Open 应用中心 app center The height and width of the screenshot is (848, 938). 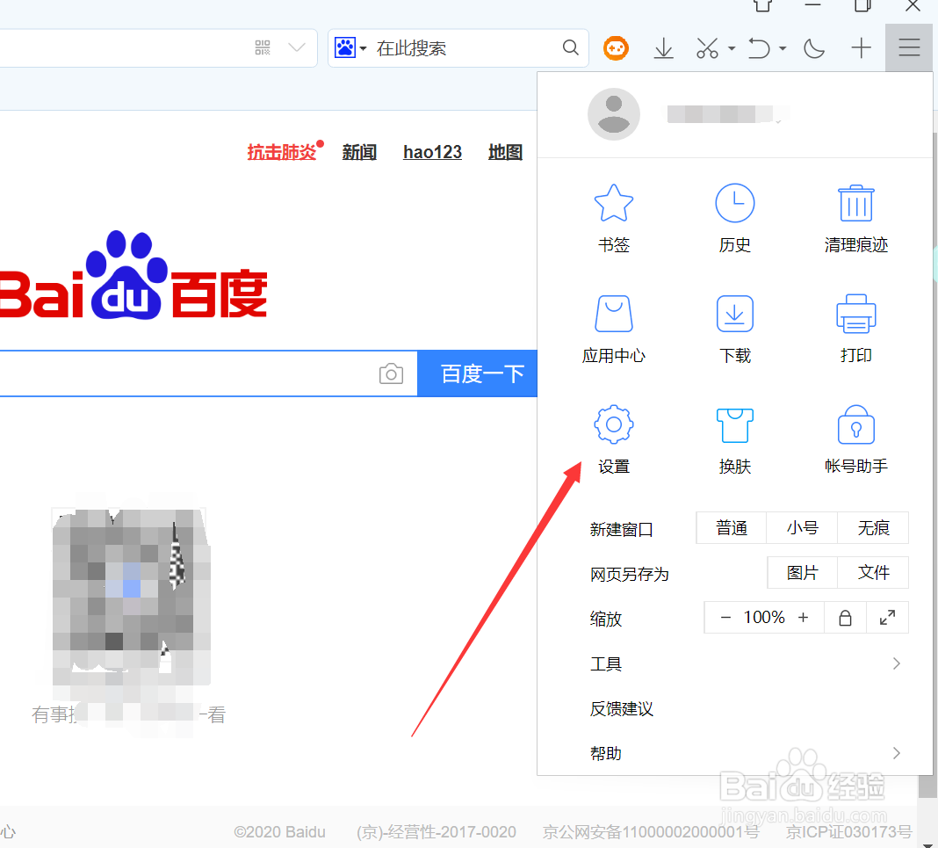click(x=613, y=329)
